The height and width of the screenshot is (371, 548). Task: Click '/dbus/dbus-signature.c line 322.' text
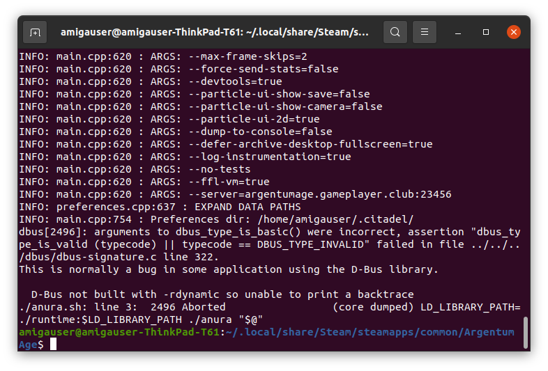tap(119, 258)
